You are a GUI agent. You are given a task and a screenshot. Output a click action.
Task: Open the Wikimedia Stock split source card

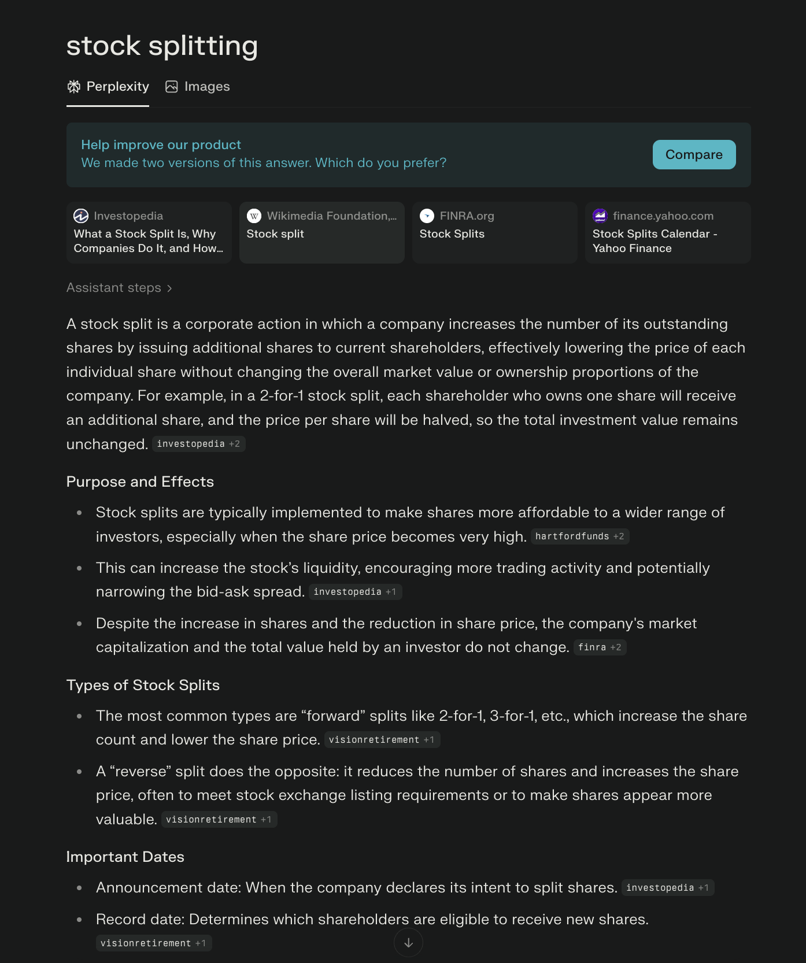(321, 232)
